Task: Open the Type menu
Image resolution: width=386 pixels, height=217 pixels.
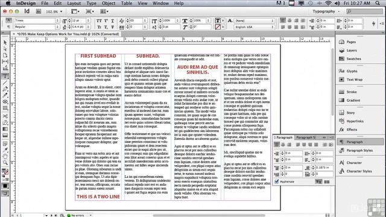Action: click(x=91, y=3)
